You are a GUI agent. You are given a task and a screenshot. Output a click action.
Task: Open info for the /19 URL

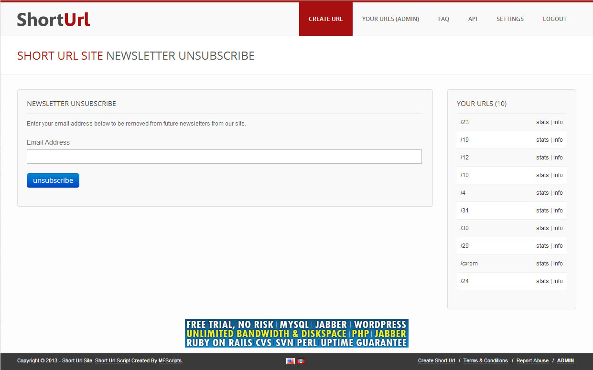tap(558, 140)
